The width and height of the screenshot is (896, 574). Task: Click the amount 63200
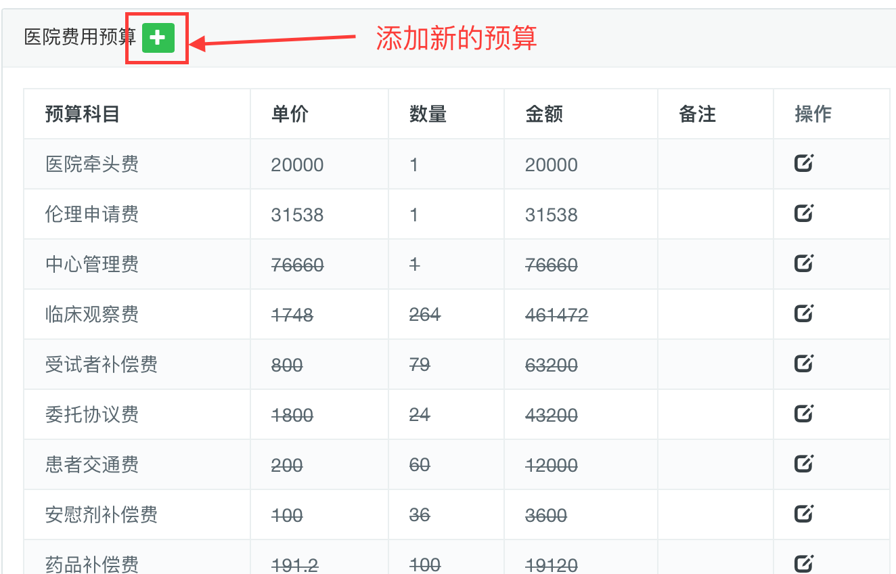[552, 366]
